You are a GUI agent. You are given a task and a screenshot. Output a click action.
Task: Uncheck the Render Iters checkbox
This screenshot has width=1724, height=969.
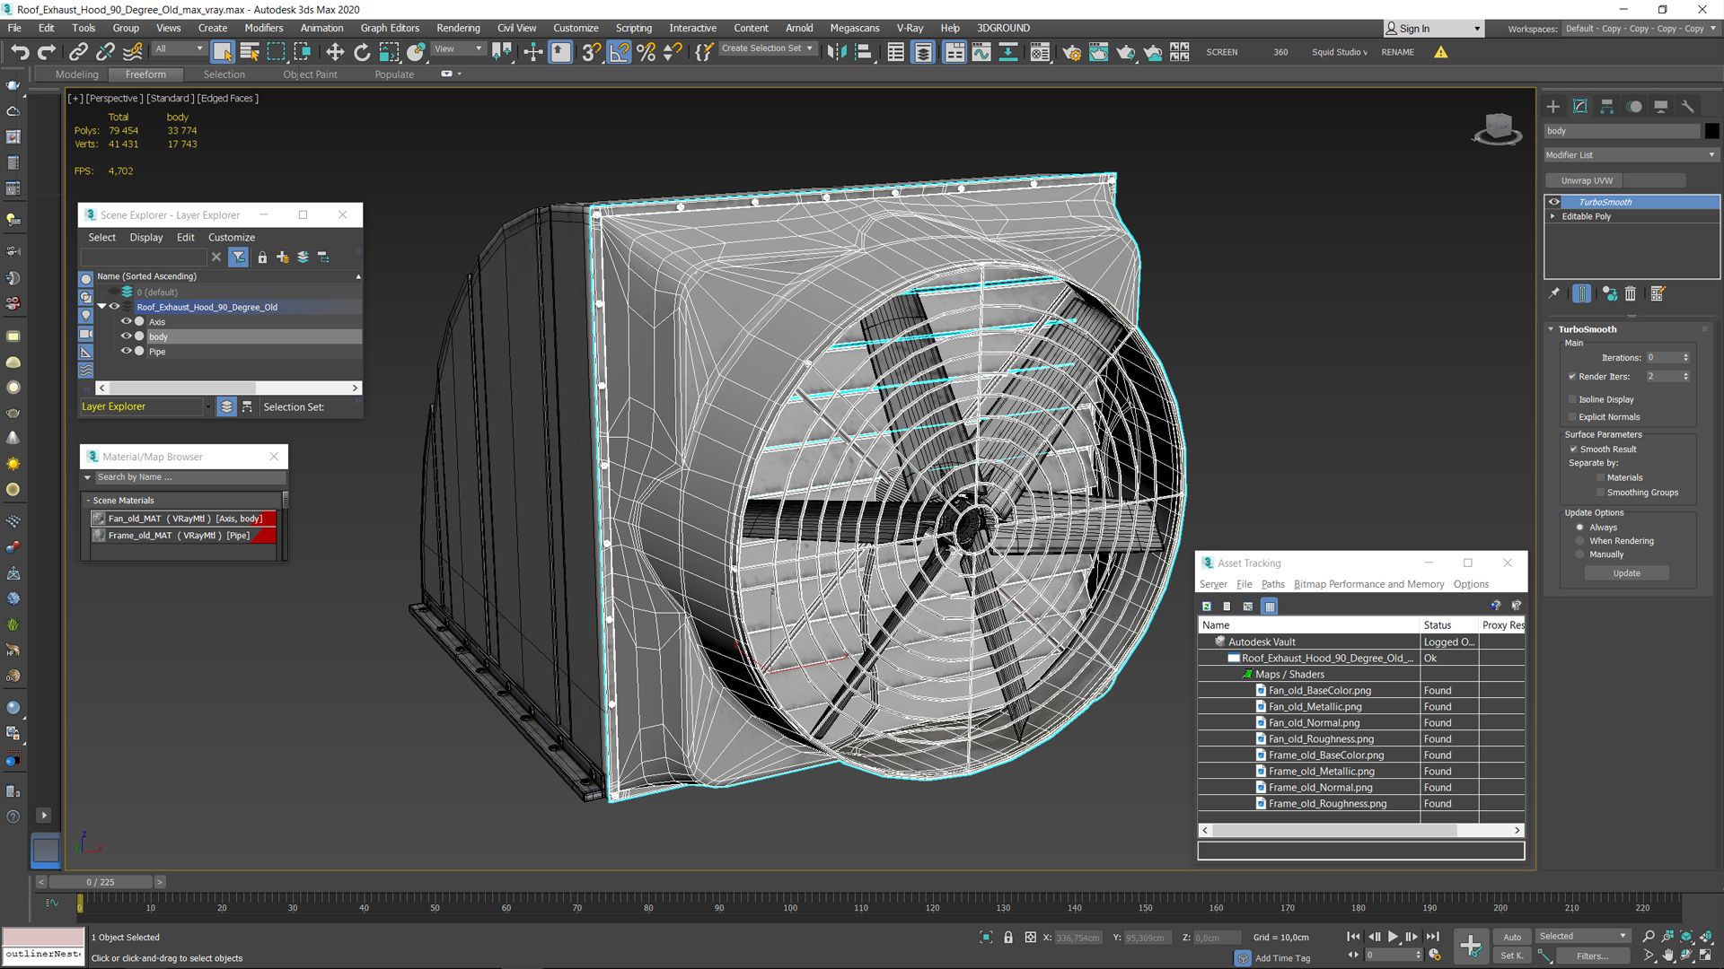(x=1572, y=377)
